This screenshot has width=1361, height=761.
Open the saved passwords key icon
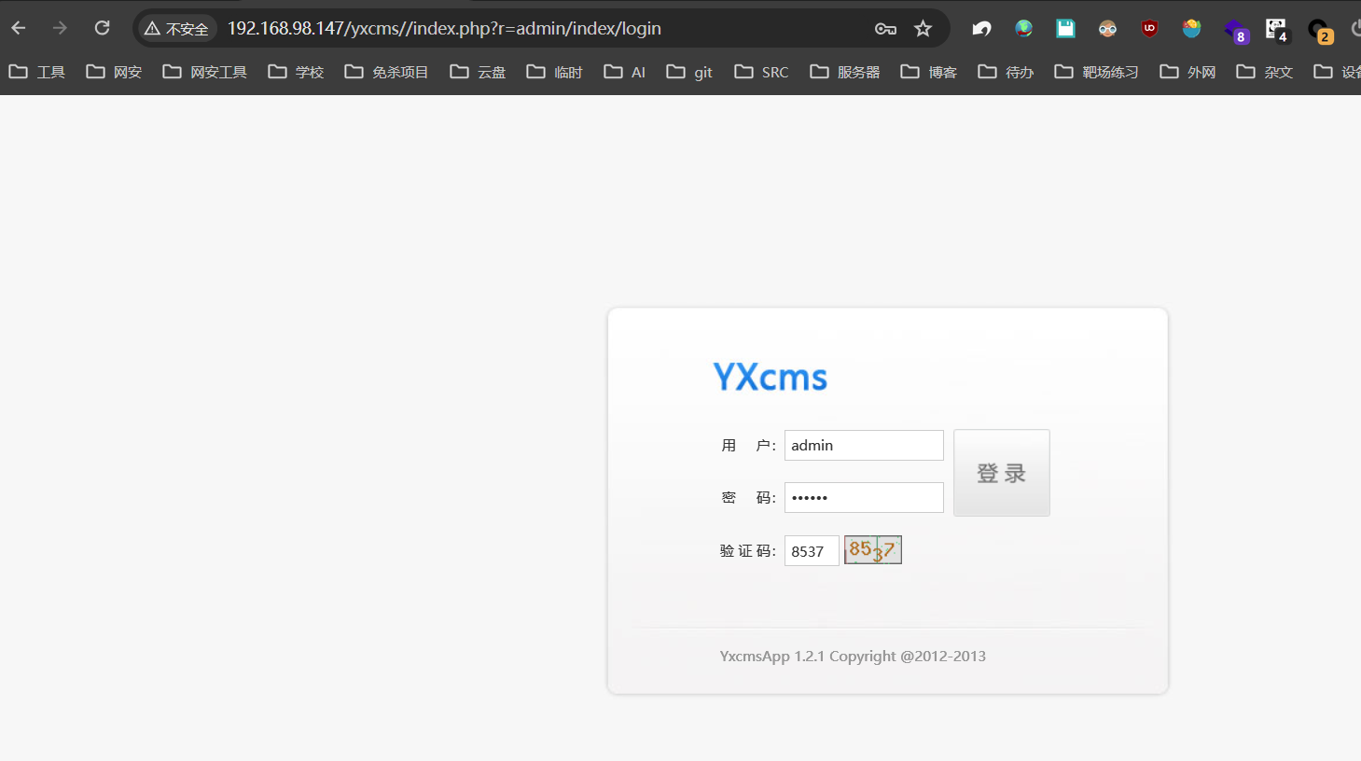885,29
